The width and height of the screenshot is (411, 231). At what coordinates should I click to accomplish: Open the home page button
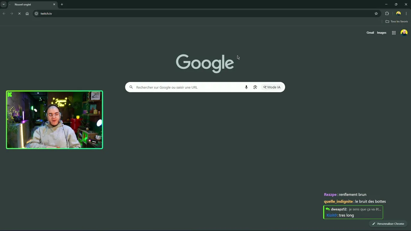(x=27, y=13)
